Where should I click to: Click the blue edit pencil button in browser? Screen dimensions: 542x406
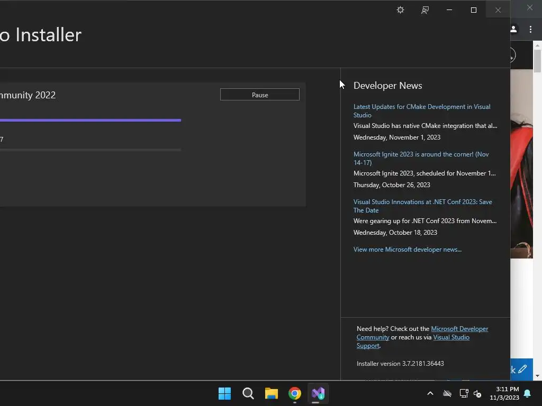pos(521,370)
